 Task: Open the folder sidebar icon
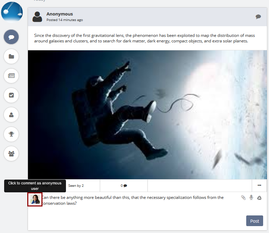[x=11, y=56]
